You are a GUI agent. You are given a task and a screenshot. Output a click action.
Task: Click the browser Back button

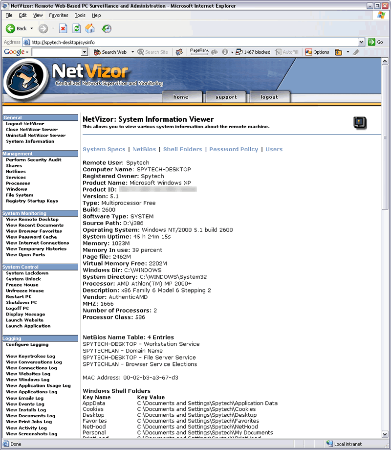[16, 28]
